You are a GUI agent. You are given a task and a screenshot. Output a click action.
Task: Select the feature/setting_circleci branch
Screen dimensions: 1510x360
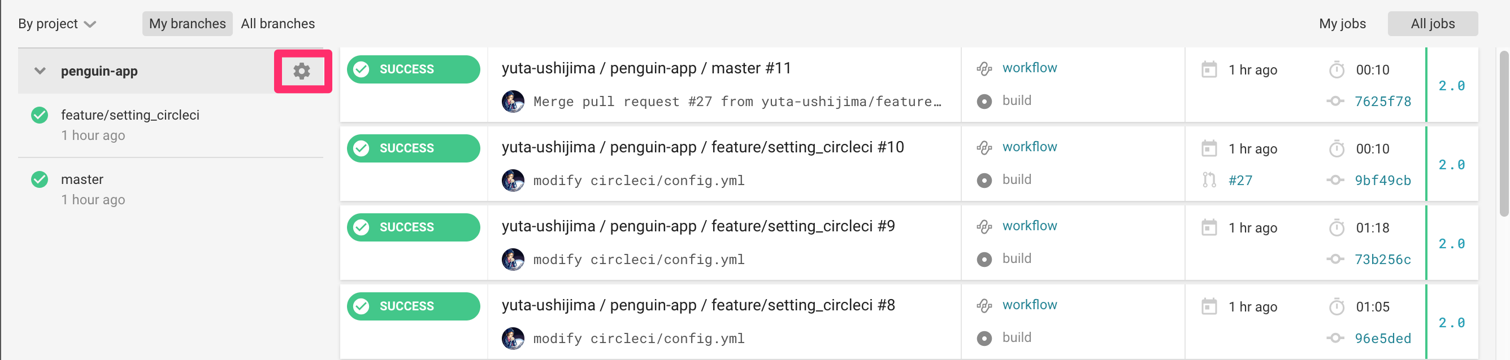pyautogui.click(x=129, y=115)
